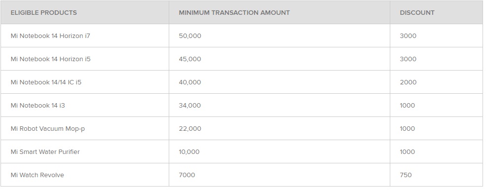Click the 10,000 transaction amount value
This screenshot has width=486, height=190.
[189, 152]
